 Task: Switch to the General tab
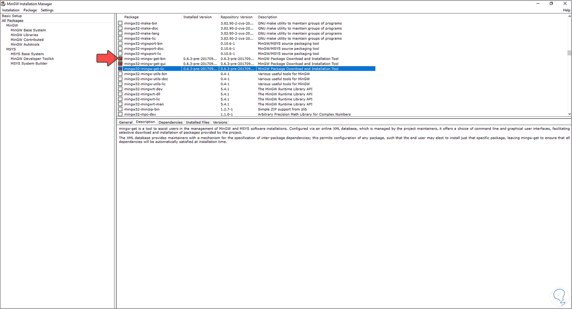pyautogui.click(x=125, y=123)
